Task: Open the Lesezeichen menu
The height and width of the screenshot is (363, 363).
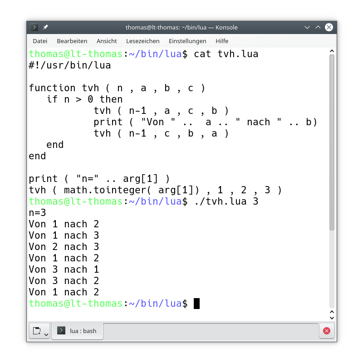Action: 143,41
